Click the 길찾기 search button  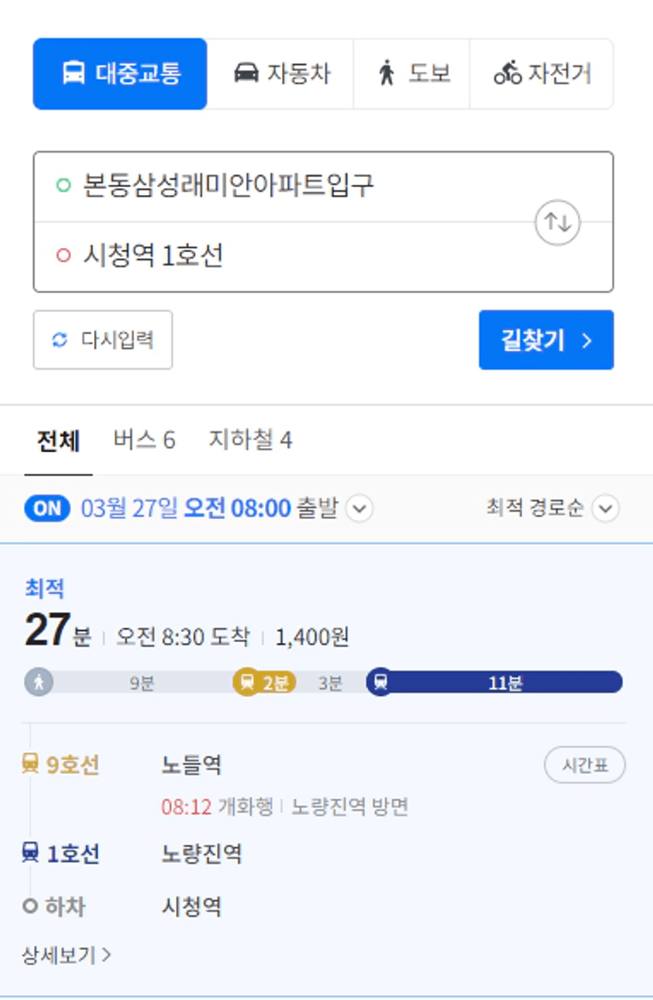coord(546,340)
